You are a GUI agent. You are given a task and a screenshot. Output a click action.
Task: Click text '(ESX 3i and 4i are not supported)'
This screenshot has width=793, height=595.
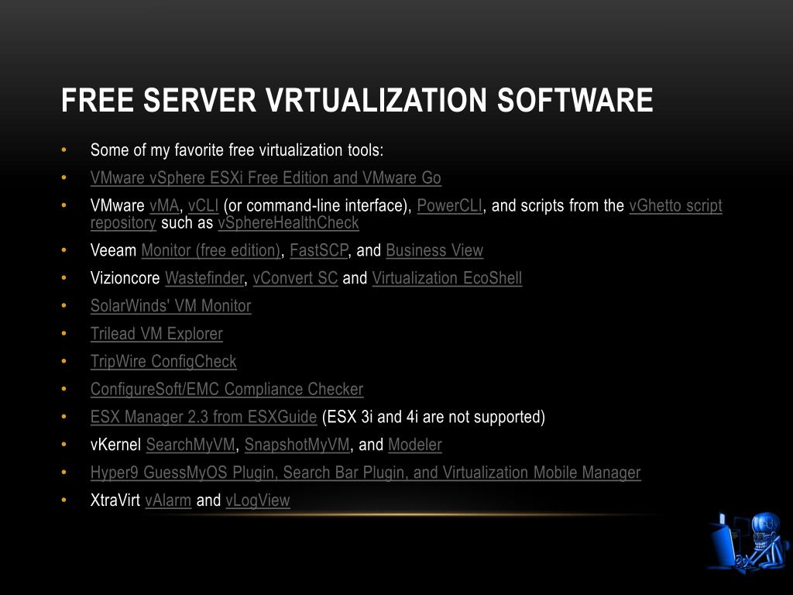pyautogui.click(x=434, y=418)
